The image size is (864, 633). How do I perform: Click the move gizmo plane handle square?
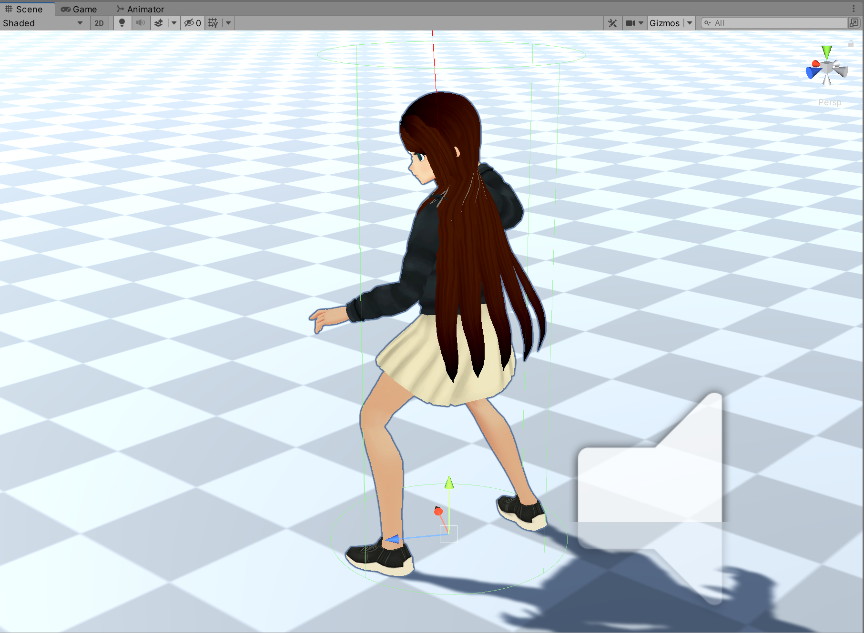(448, 534)
